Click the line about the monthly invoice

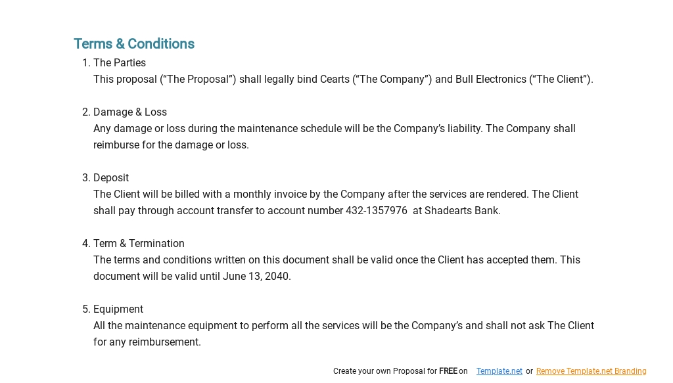click(x=335, y=194)
